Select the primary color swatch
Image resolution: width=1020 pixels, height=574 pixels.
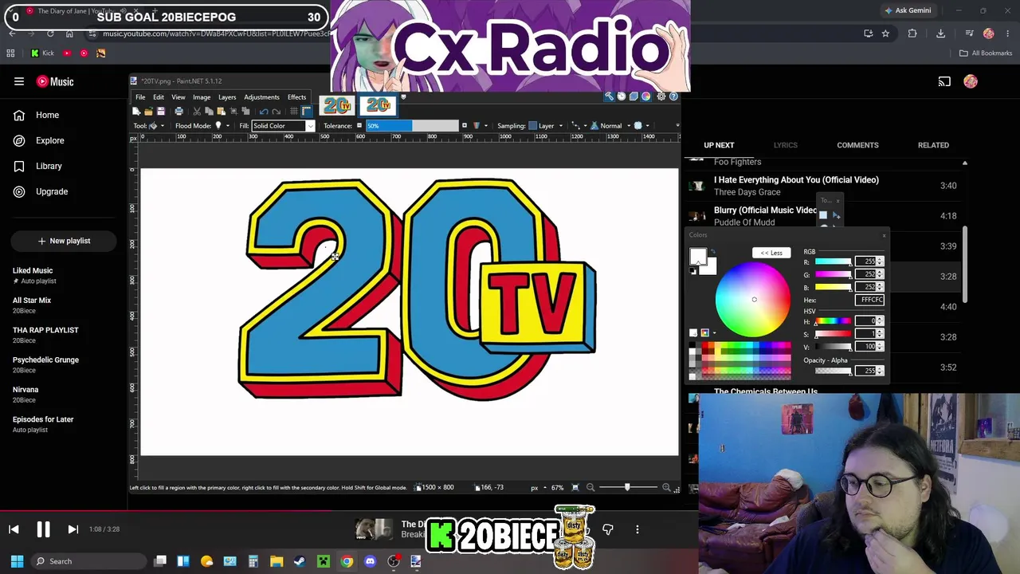pos(697,256)
